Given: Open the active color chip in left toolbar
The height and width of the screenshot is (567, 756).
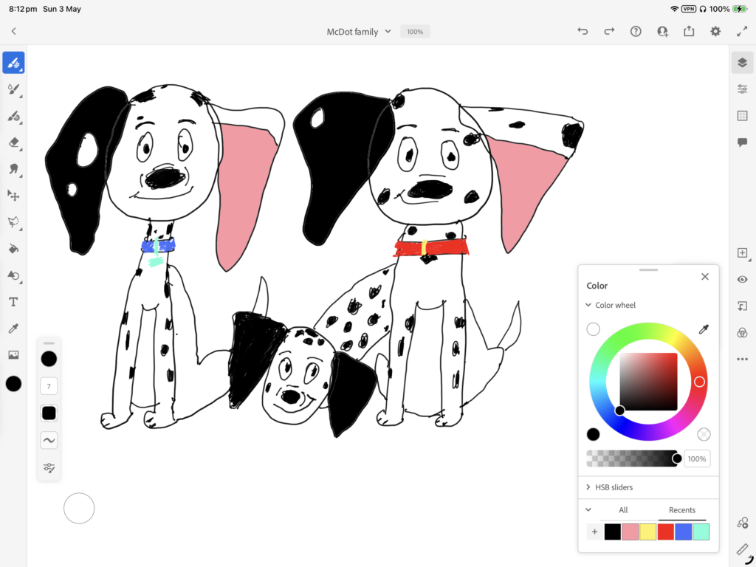Looking at the screenshot, I should 13,384.
